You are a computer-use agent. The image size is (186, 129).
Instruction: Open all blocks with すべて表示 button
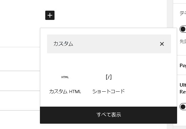tap(108, 115)
